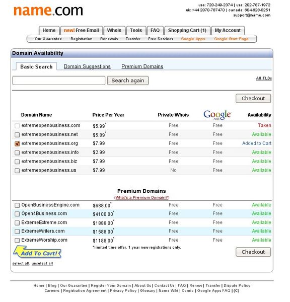
Task: Open the Careers footer link
Action: pos(52,290)
